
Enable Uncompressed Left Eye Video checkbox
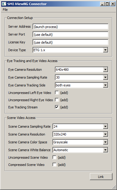(x=57, y=93)
